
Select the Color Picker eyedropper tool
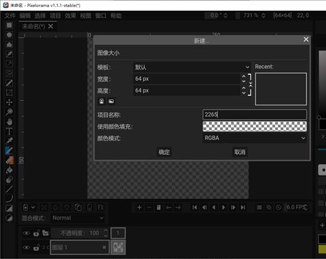[x=10, y=141]
